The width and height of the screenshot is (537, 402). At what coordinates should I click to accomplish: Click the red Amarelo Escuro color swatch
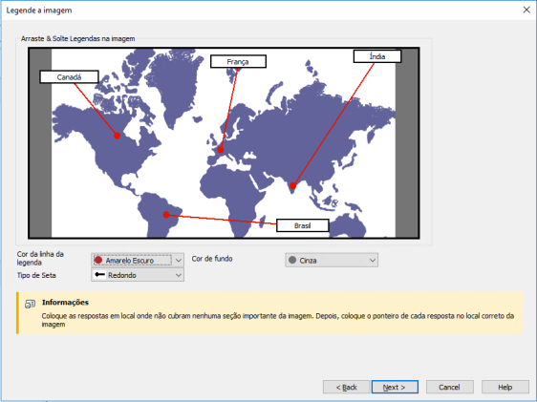[x=98, y=260]
